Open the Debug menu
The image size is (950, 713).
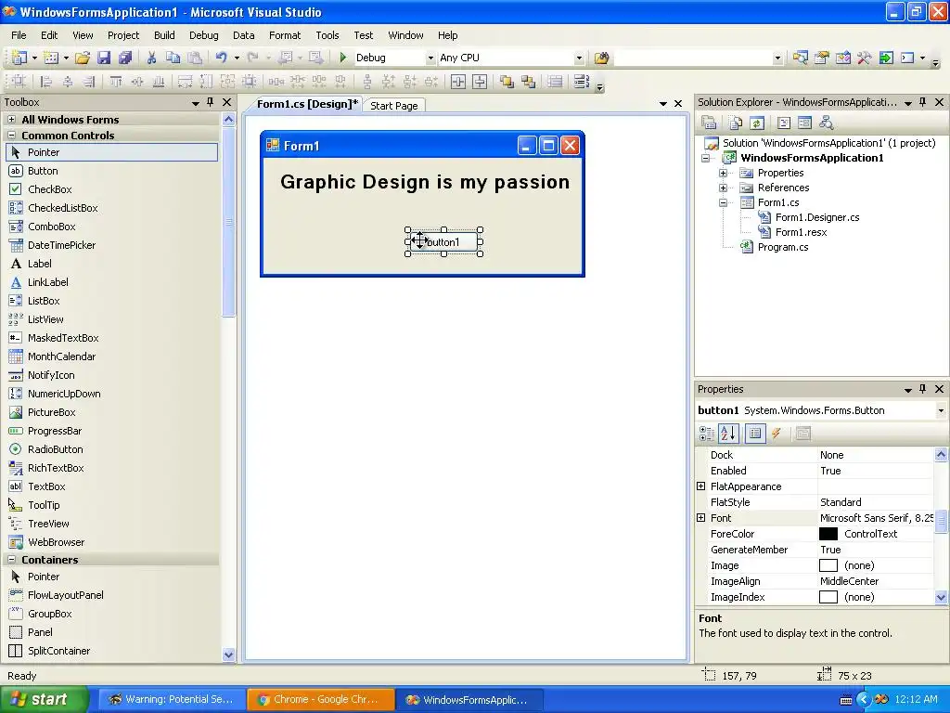(x=203, y=35)
